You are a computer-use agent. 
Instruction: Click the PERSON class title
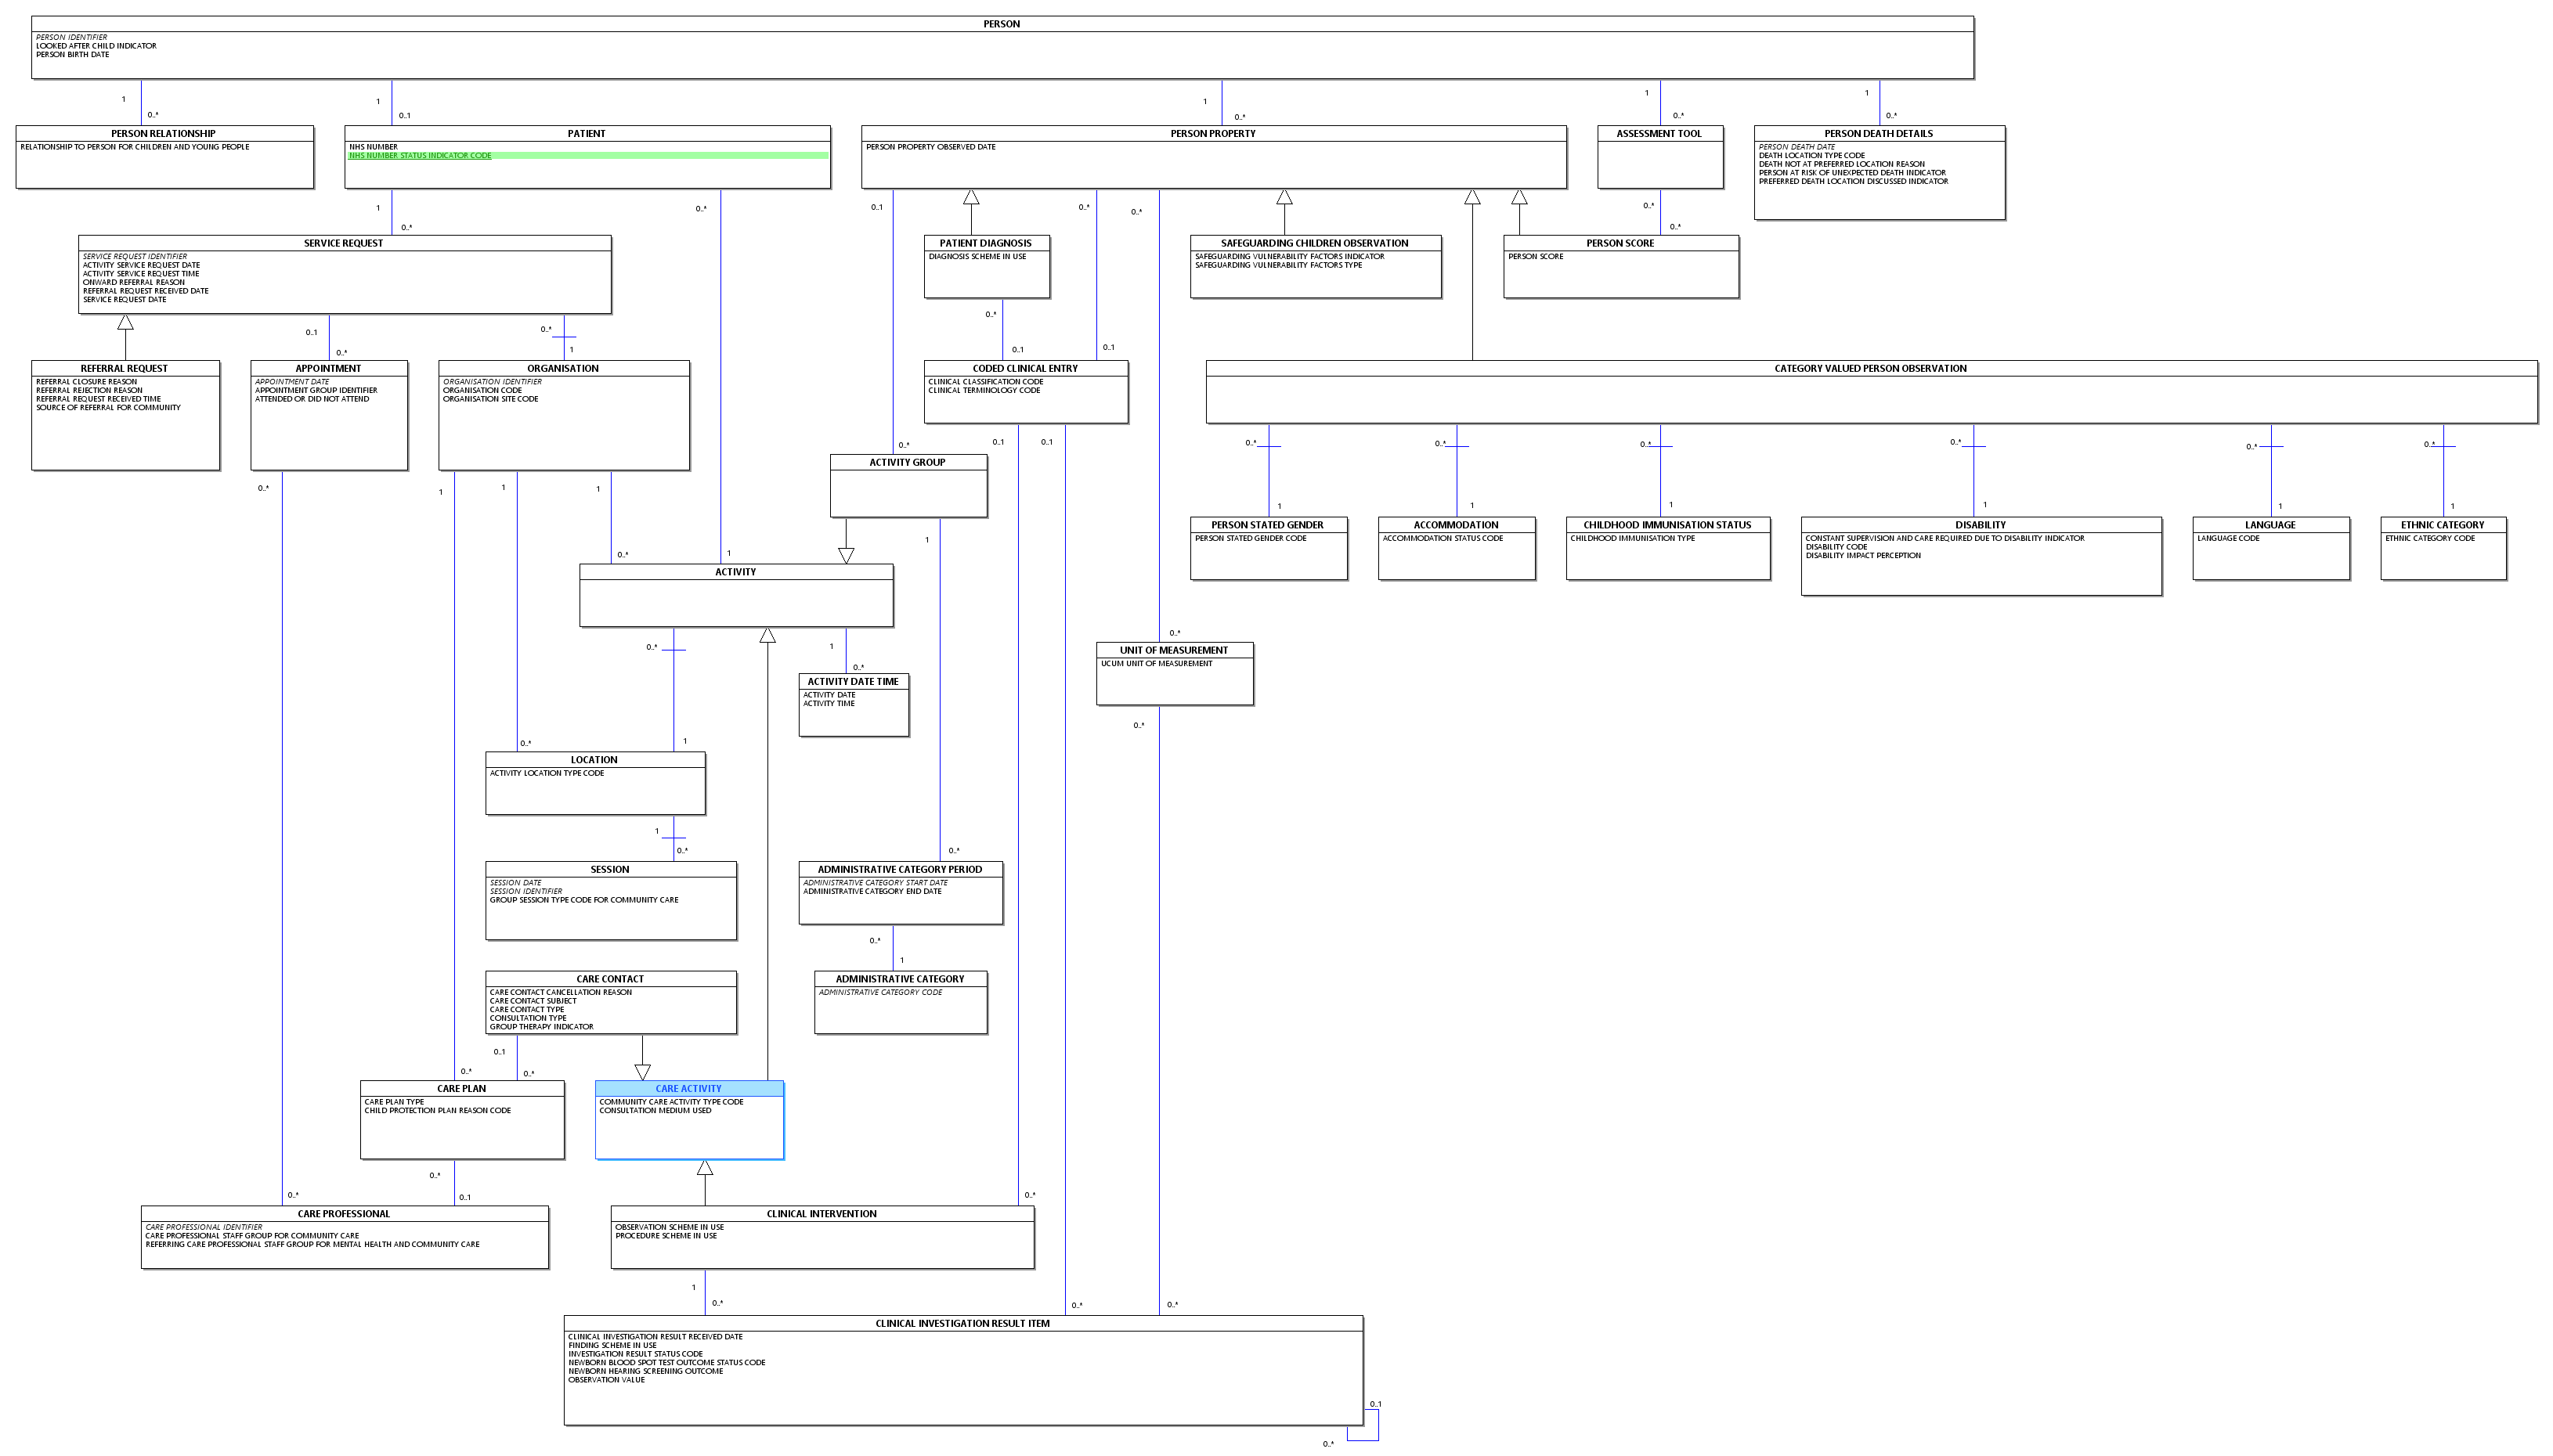tap(1002, 24)
